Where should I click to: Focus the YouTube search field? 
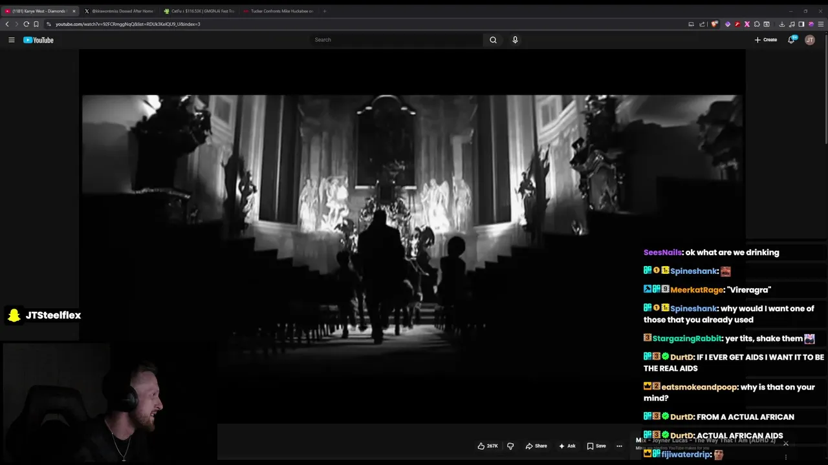[397, 40]
